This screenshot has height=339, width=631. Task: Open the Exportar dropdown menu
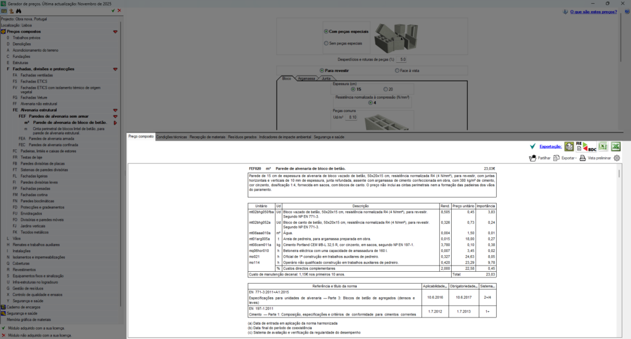[x=565, y=158]
